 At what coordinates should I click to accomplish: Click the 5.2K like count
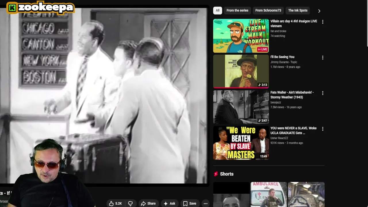[x=118, y=204]
